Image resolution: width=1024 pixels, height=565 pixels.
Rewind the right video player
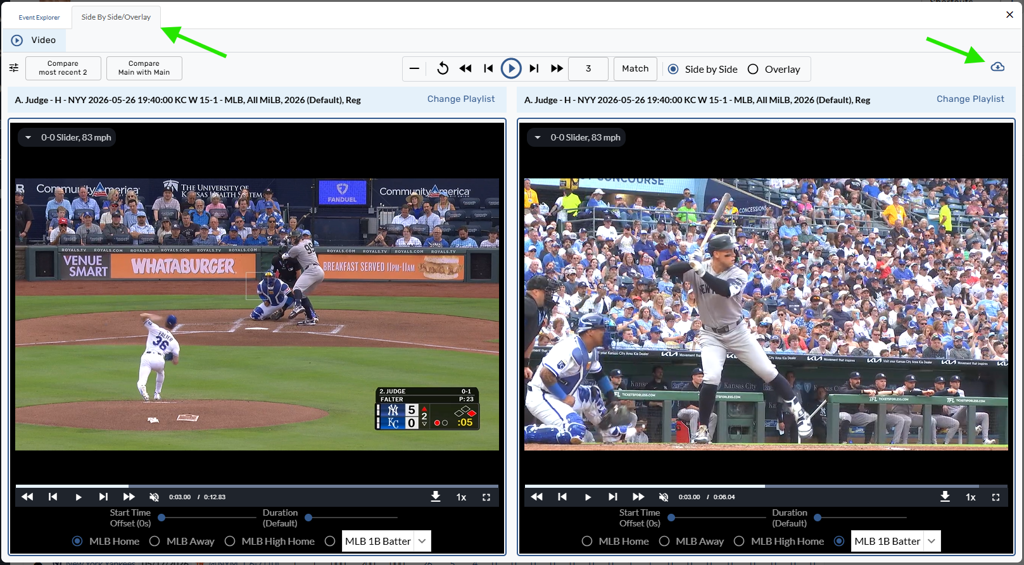click(536, 497)
